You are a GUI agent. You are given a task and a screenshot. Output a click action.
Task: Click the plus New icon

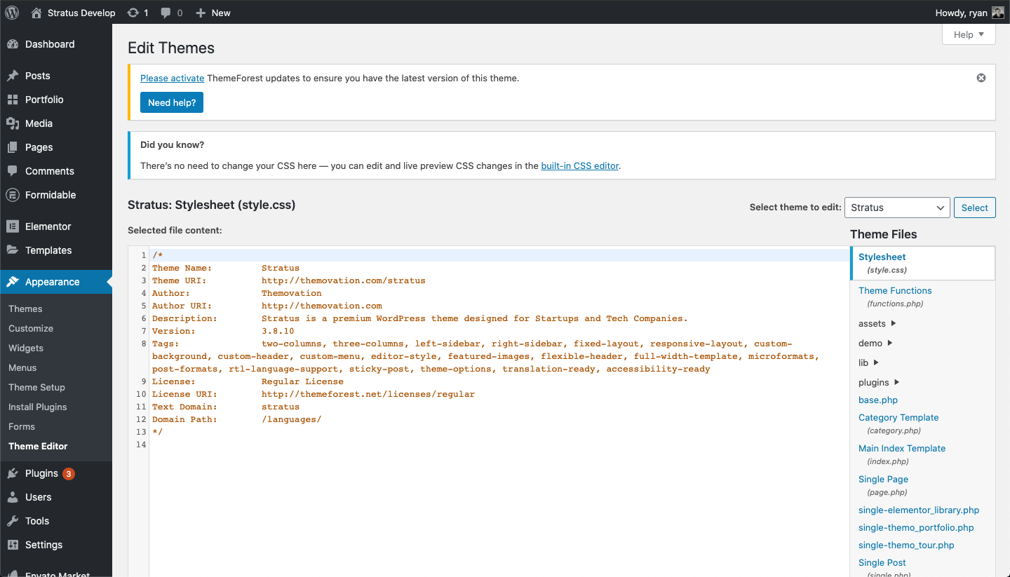(x=201, y=13)
